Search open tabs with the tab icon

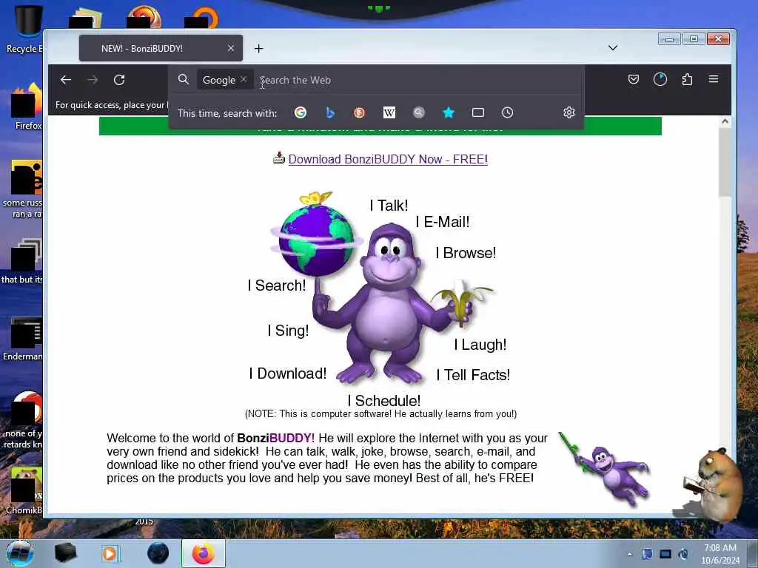coord(478,112)
